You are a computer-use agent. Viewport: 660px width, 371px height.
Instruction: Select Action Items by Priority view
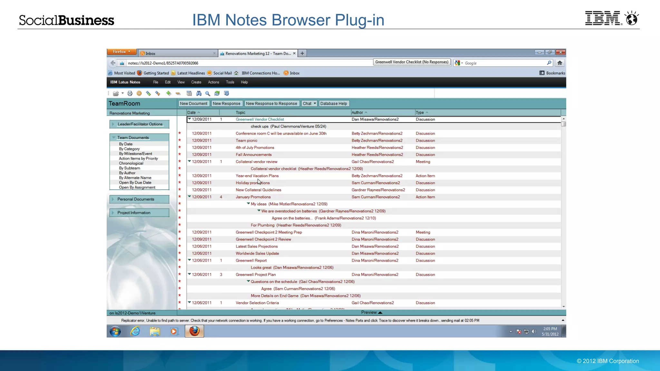pyautogui.click(x=139, y=159)
